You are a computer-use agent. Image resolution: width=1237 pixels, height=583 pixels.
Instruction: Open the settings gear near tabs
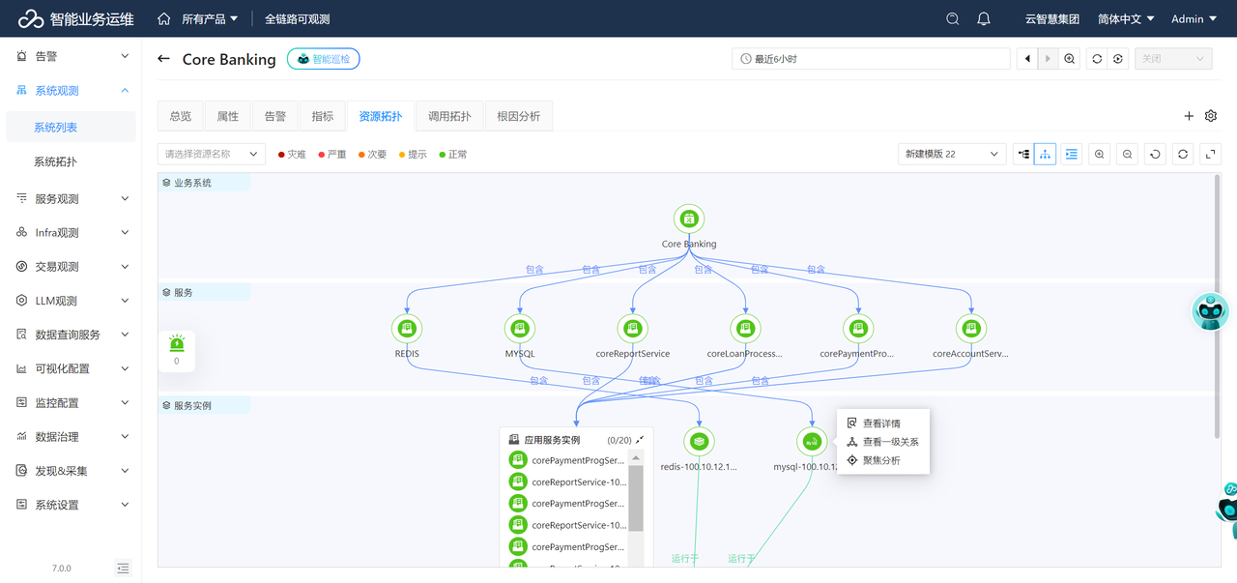click(1211, 116)
